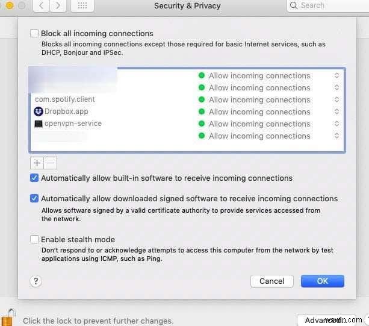Select the Dropbox.app icon in the list
The width and height of the screenshot is (369, 326).
point(39,111)
